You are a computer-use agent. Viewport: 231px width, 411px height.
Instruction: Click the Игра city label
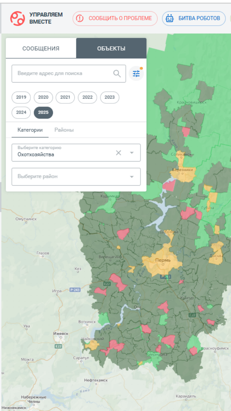pos(57,291)
